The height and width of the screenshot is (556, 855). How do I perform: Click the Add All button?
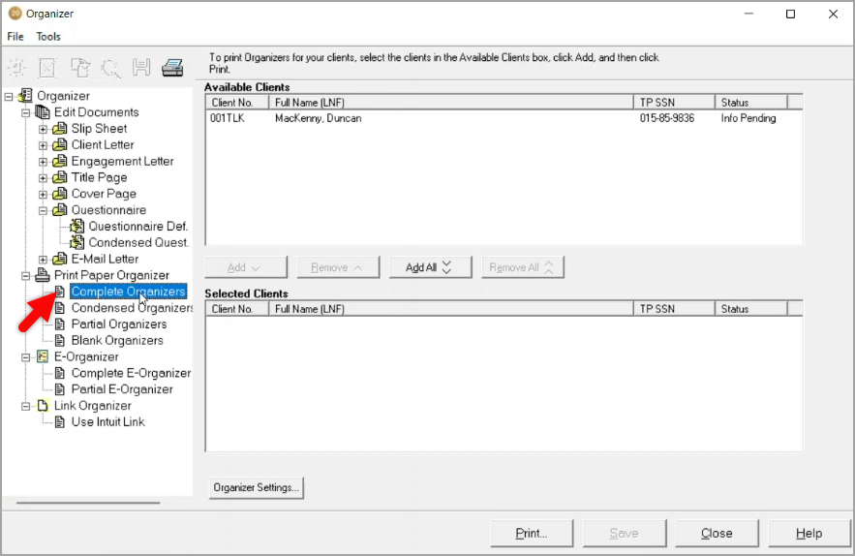(429, 267)
